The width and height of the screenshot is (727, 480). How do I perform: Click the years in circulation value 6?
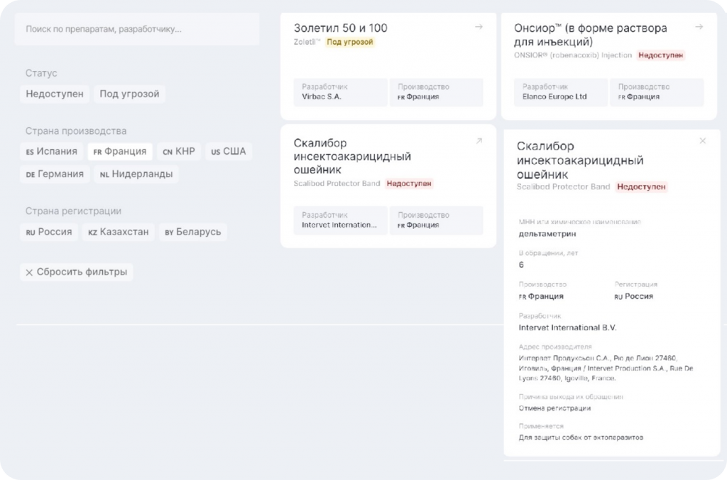[521, 264]
